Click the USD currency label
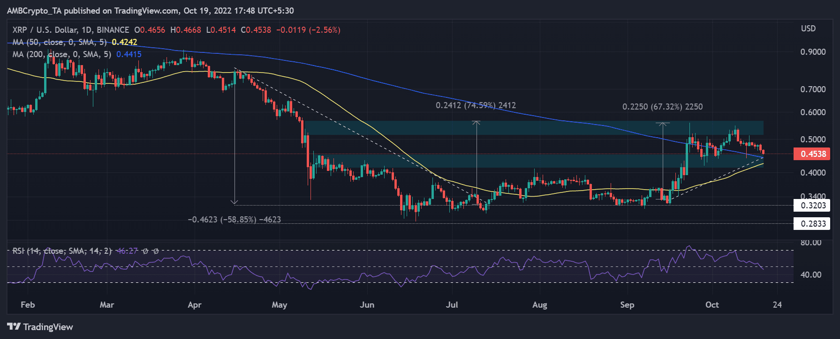The width and height of the screenshot is (840, 339). click(808, 29)
